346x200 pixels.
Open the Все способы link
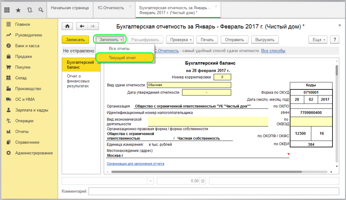click(x=273, y=51)
